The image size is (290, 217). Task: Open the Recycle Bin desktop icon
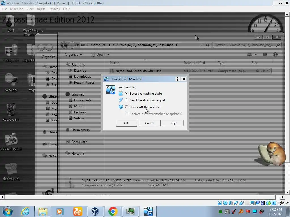tap(11, 112)
